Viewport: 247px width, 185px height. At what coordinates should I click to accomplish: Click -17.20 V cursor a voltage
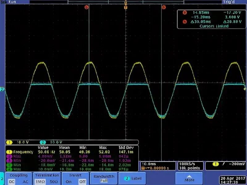(x=232, y=12)
